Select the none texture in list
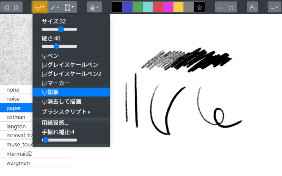 [x=16, y=90]
